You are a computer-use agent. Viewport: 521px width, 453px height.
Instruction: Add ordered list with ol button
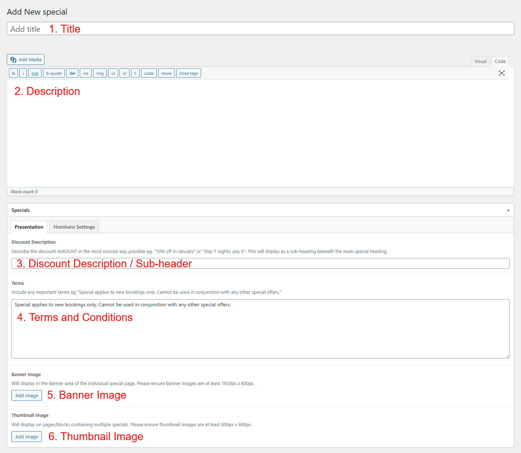[124, 73]
